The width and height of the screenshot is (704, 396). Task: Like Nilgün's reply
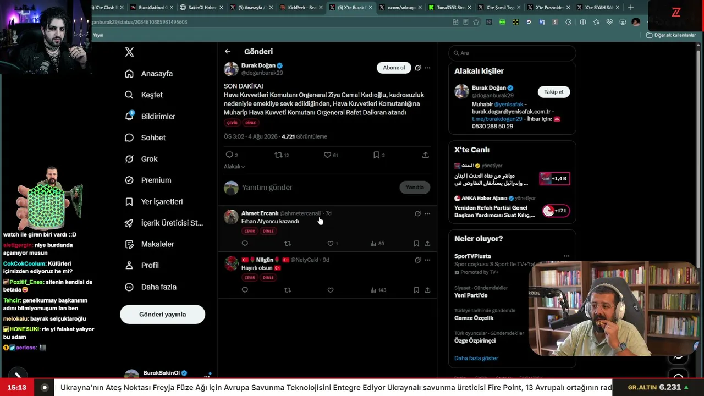click(x=330, y=290)
